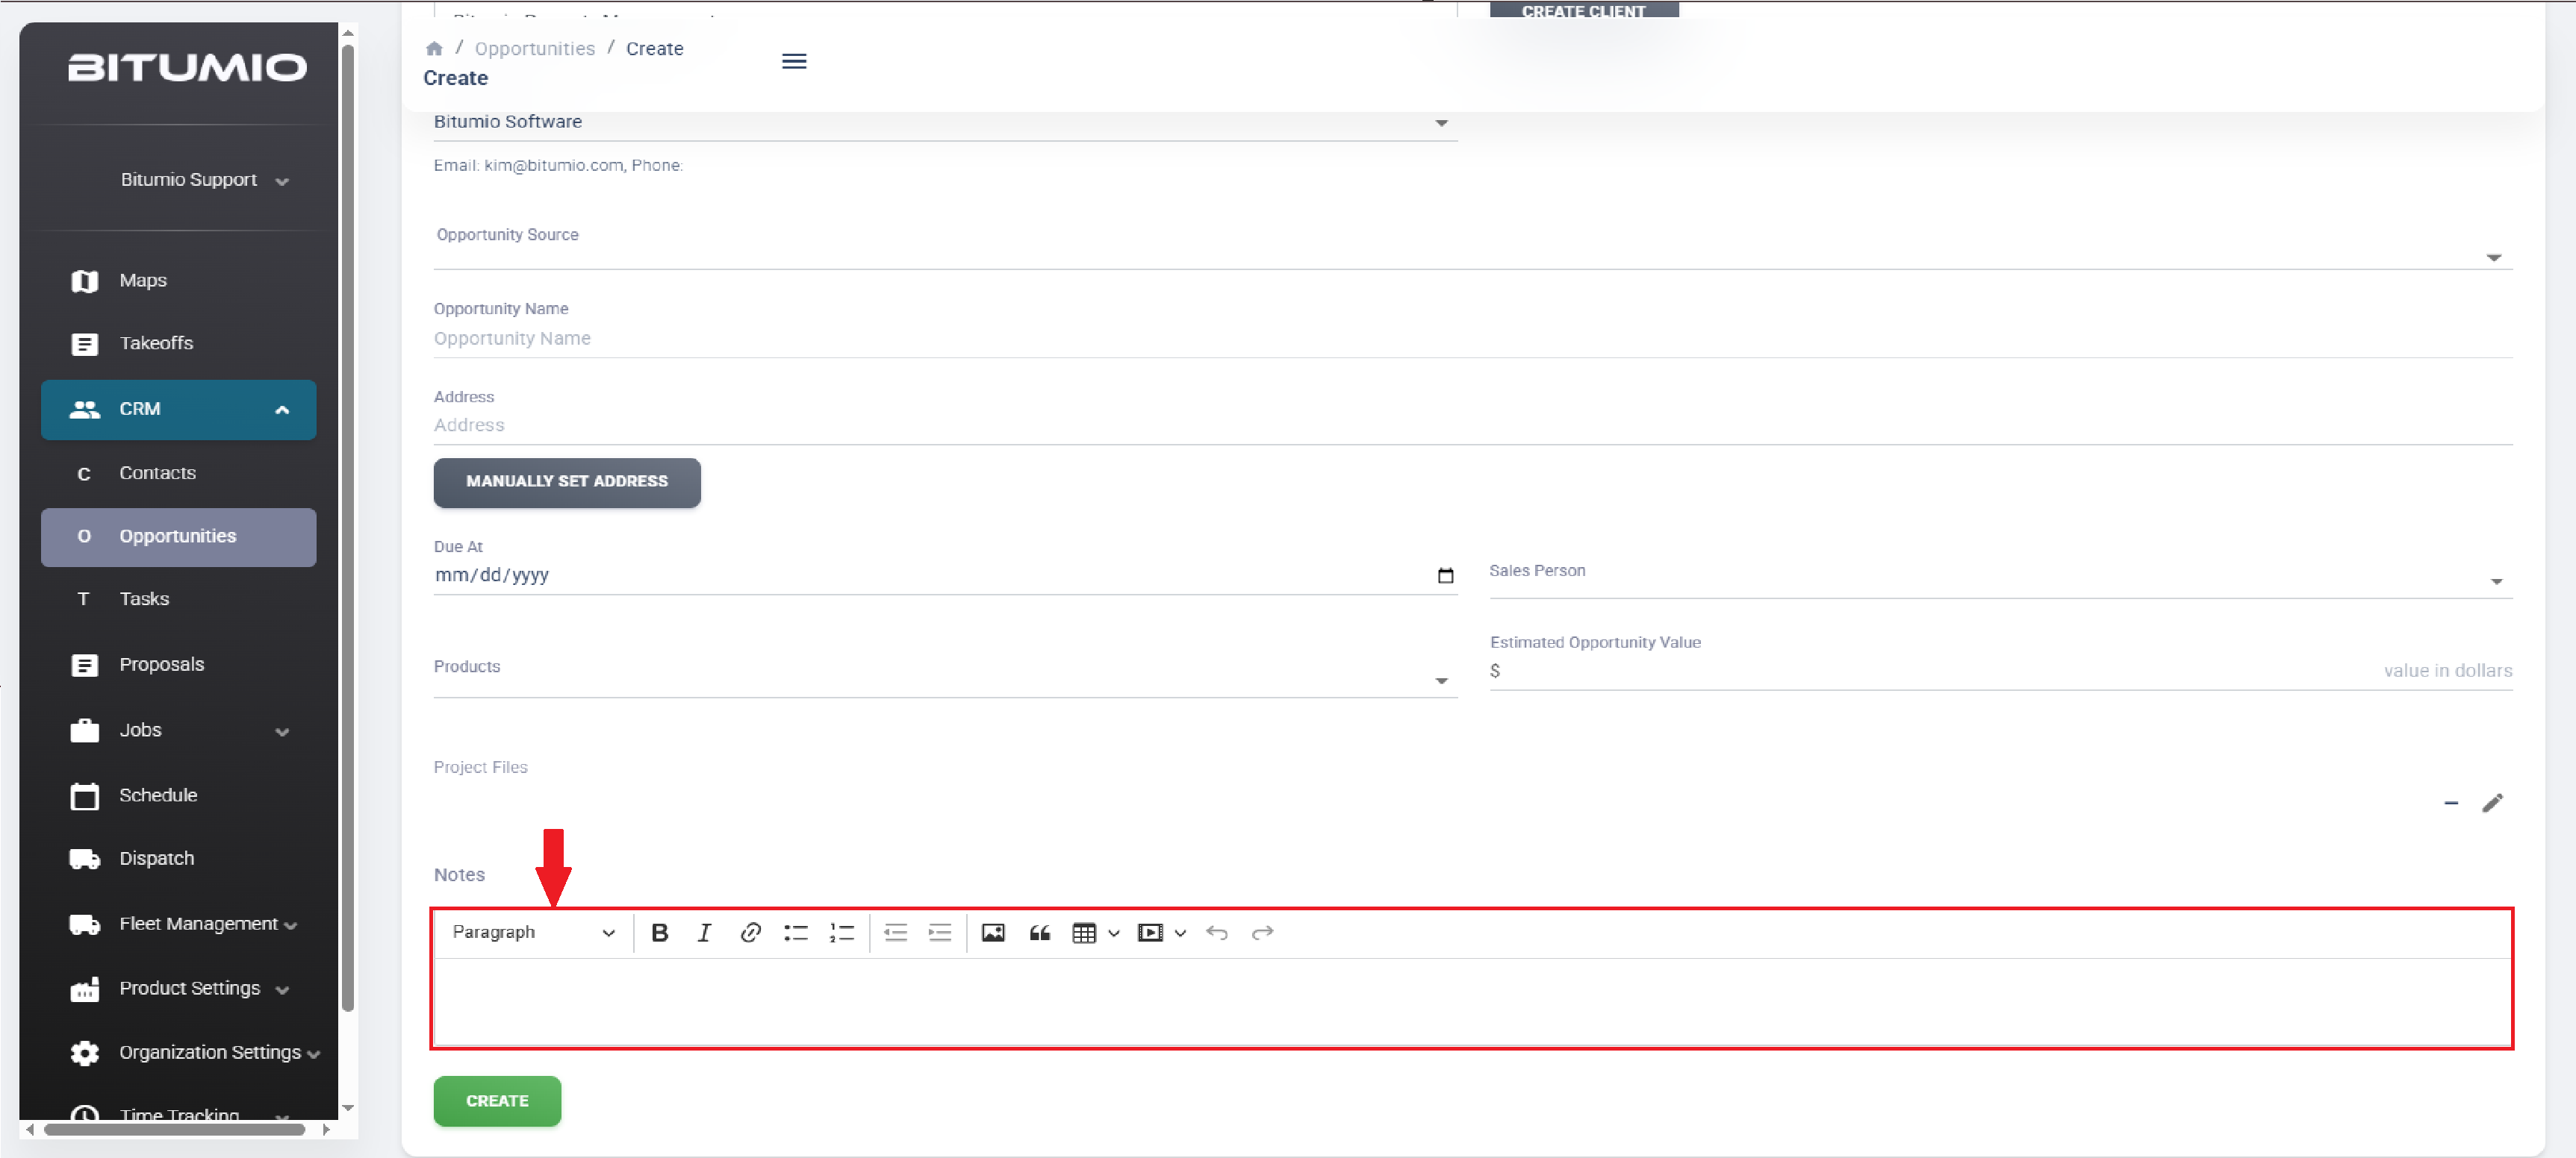Click inside the Notes text area
Viewport: 2576px width, 1158px height.
[x=1472, y=1003]
